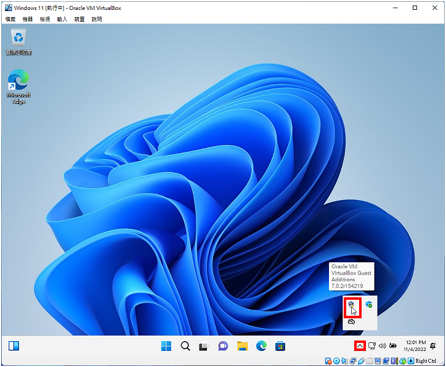Click VirtualBox mouse integration status icon

click(403, 361)
